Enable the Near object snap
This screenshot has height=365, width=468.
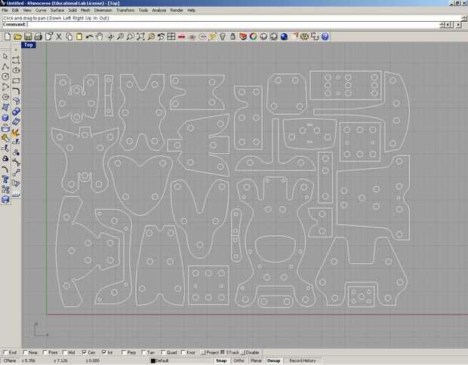click(30, 352)
